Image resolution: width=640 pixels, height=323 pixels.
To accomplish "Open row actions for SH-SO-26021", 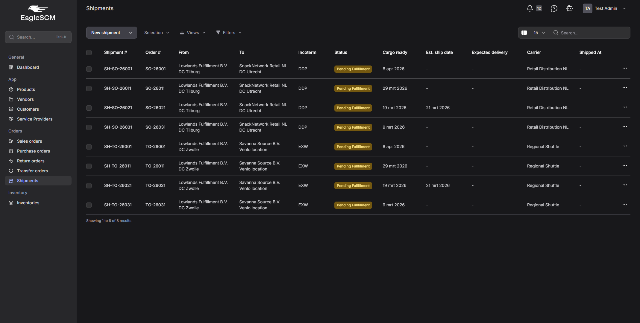I will pos(624,107).
